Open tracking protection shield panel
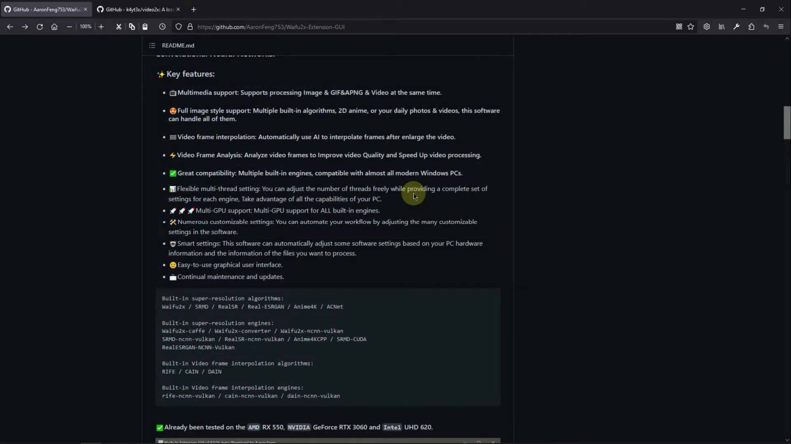The height and width of the screenshot is (444, 791). (178, 27)
